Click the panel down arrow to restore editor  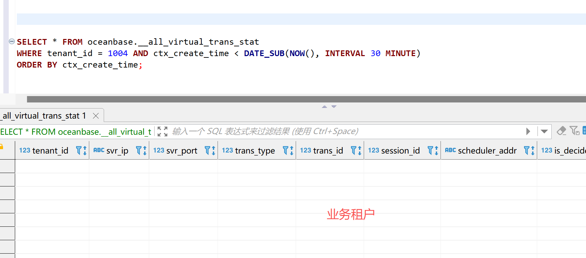(x=334, y=107)
